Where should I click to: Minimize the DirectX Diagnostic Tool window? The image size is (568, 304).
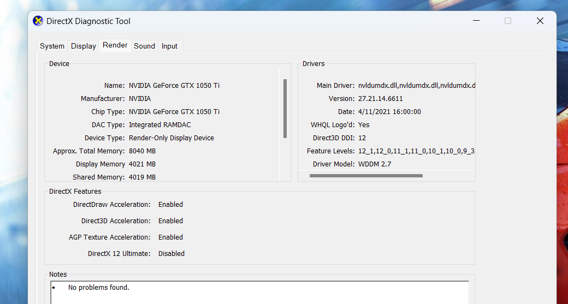pos(476,21)
